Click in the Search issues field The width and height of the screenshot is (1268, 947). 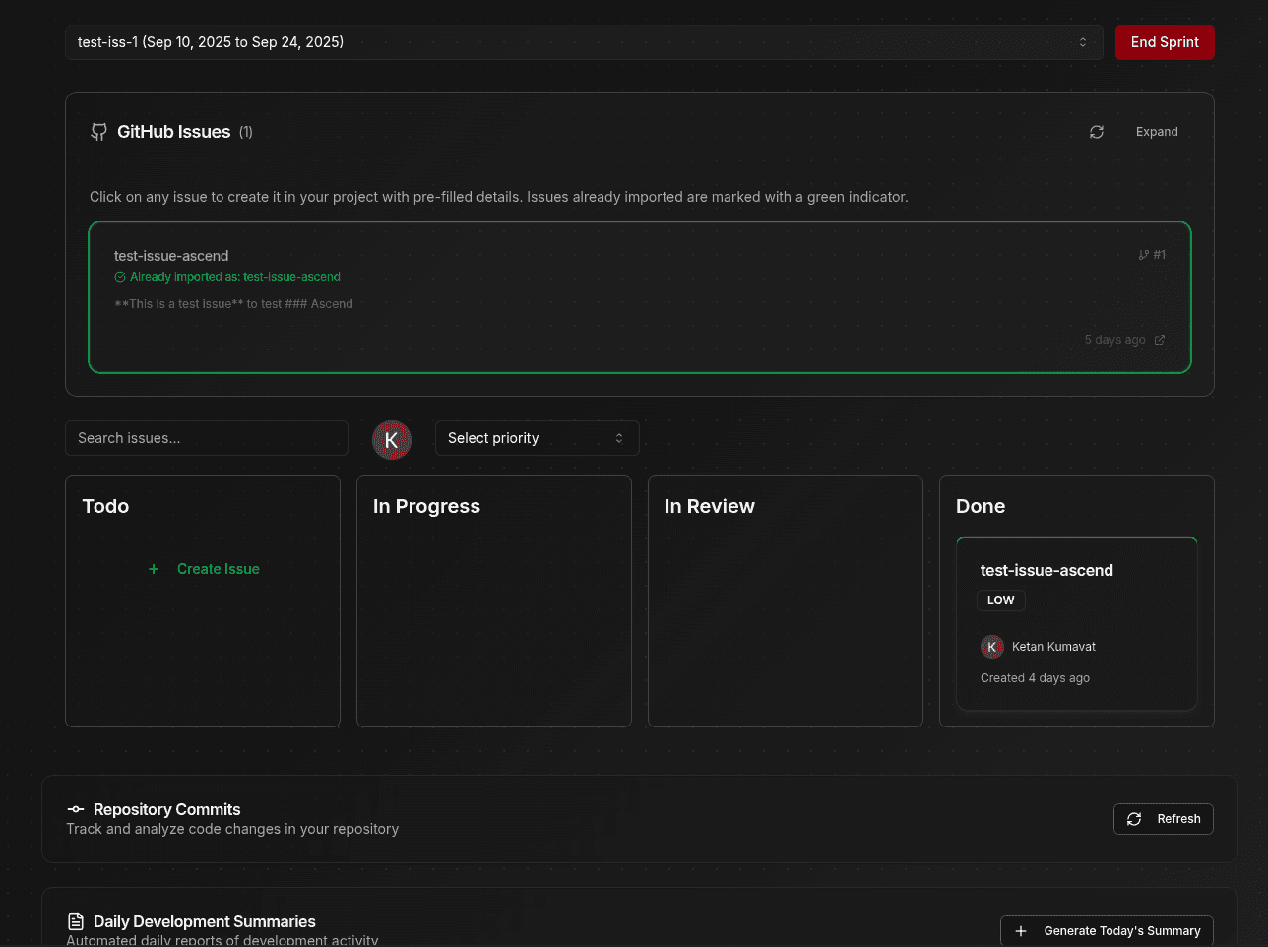tap(207, 438)
